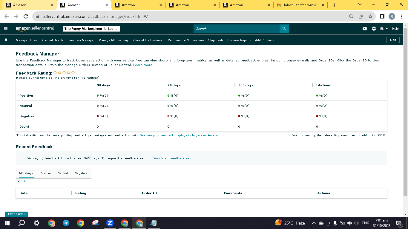
Task: Click the Meet Now tray icon
Action: click(328, 223)
